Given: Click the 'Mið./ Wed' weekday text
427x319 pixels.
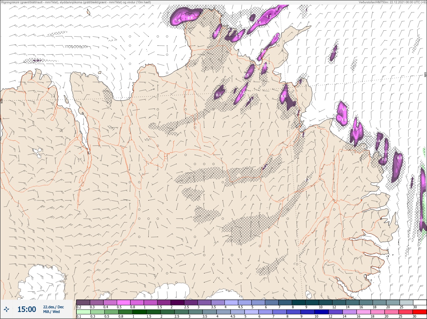Looking at the screenshot, I should 51,312.
